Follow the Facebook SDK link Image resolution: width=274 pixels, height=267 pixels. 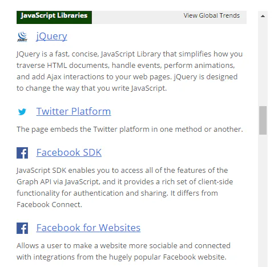point(69,152)
